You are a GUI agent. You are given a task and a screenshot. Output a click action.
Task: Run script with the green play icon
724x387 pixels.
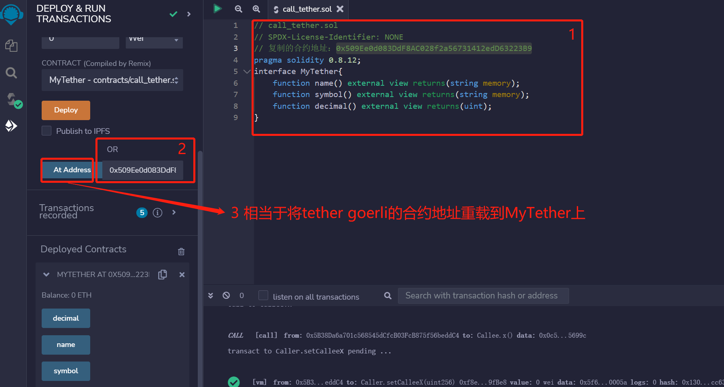point(218,8)
